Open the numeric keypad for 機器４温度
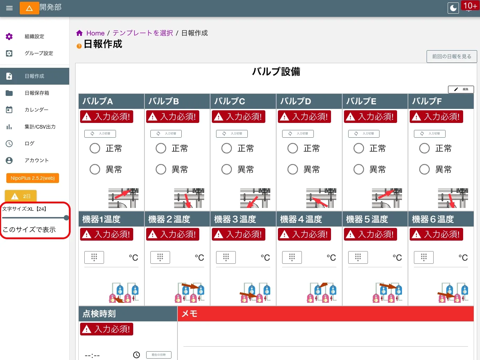 [292, 257]
